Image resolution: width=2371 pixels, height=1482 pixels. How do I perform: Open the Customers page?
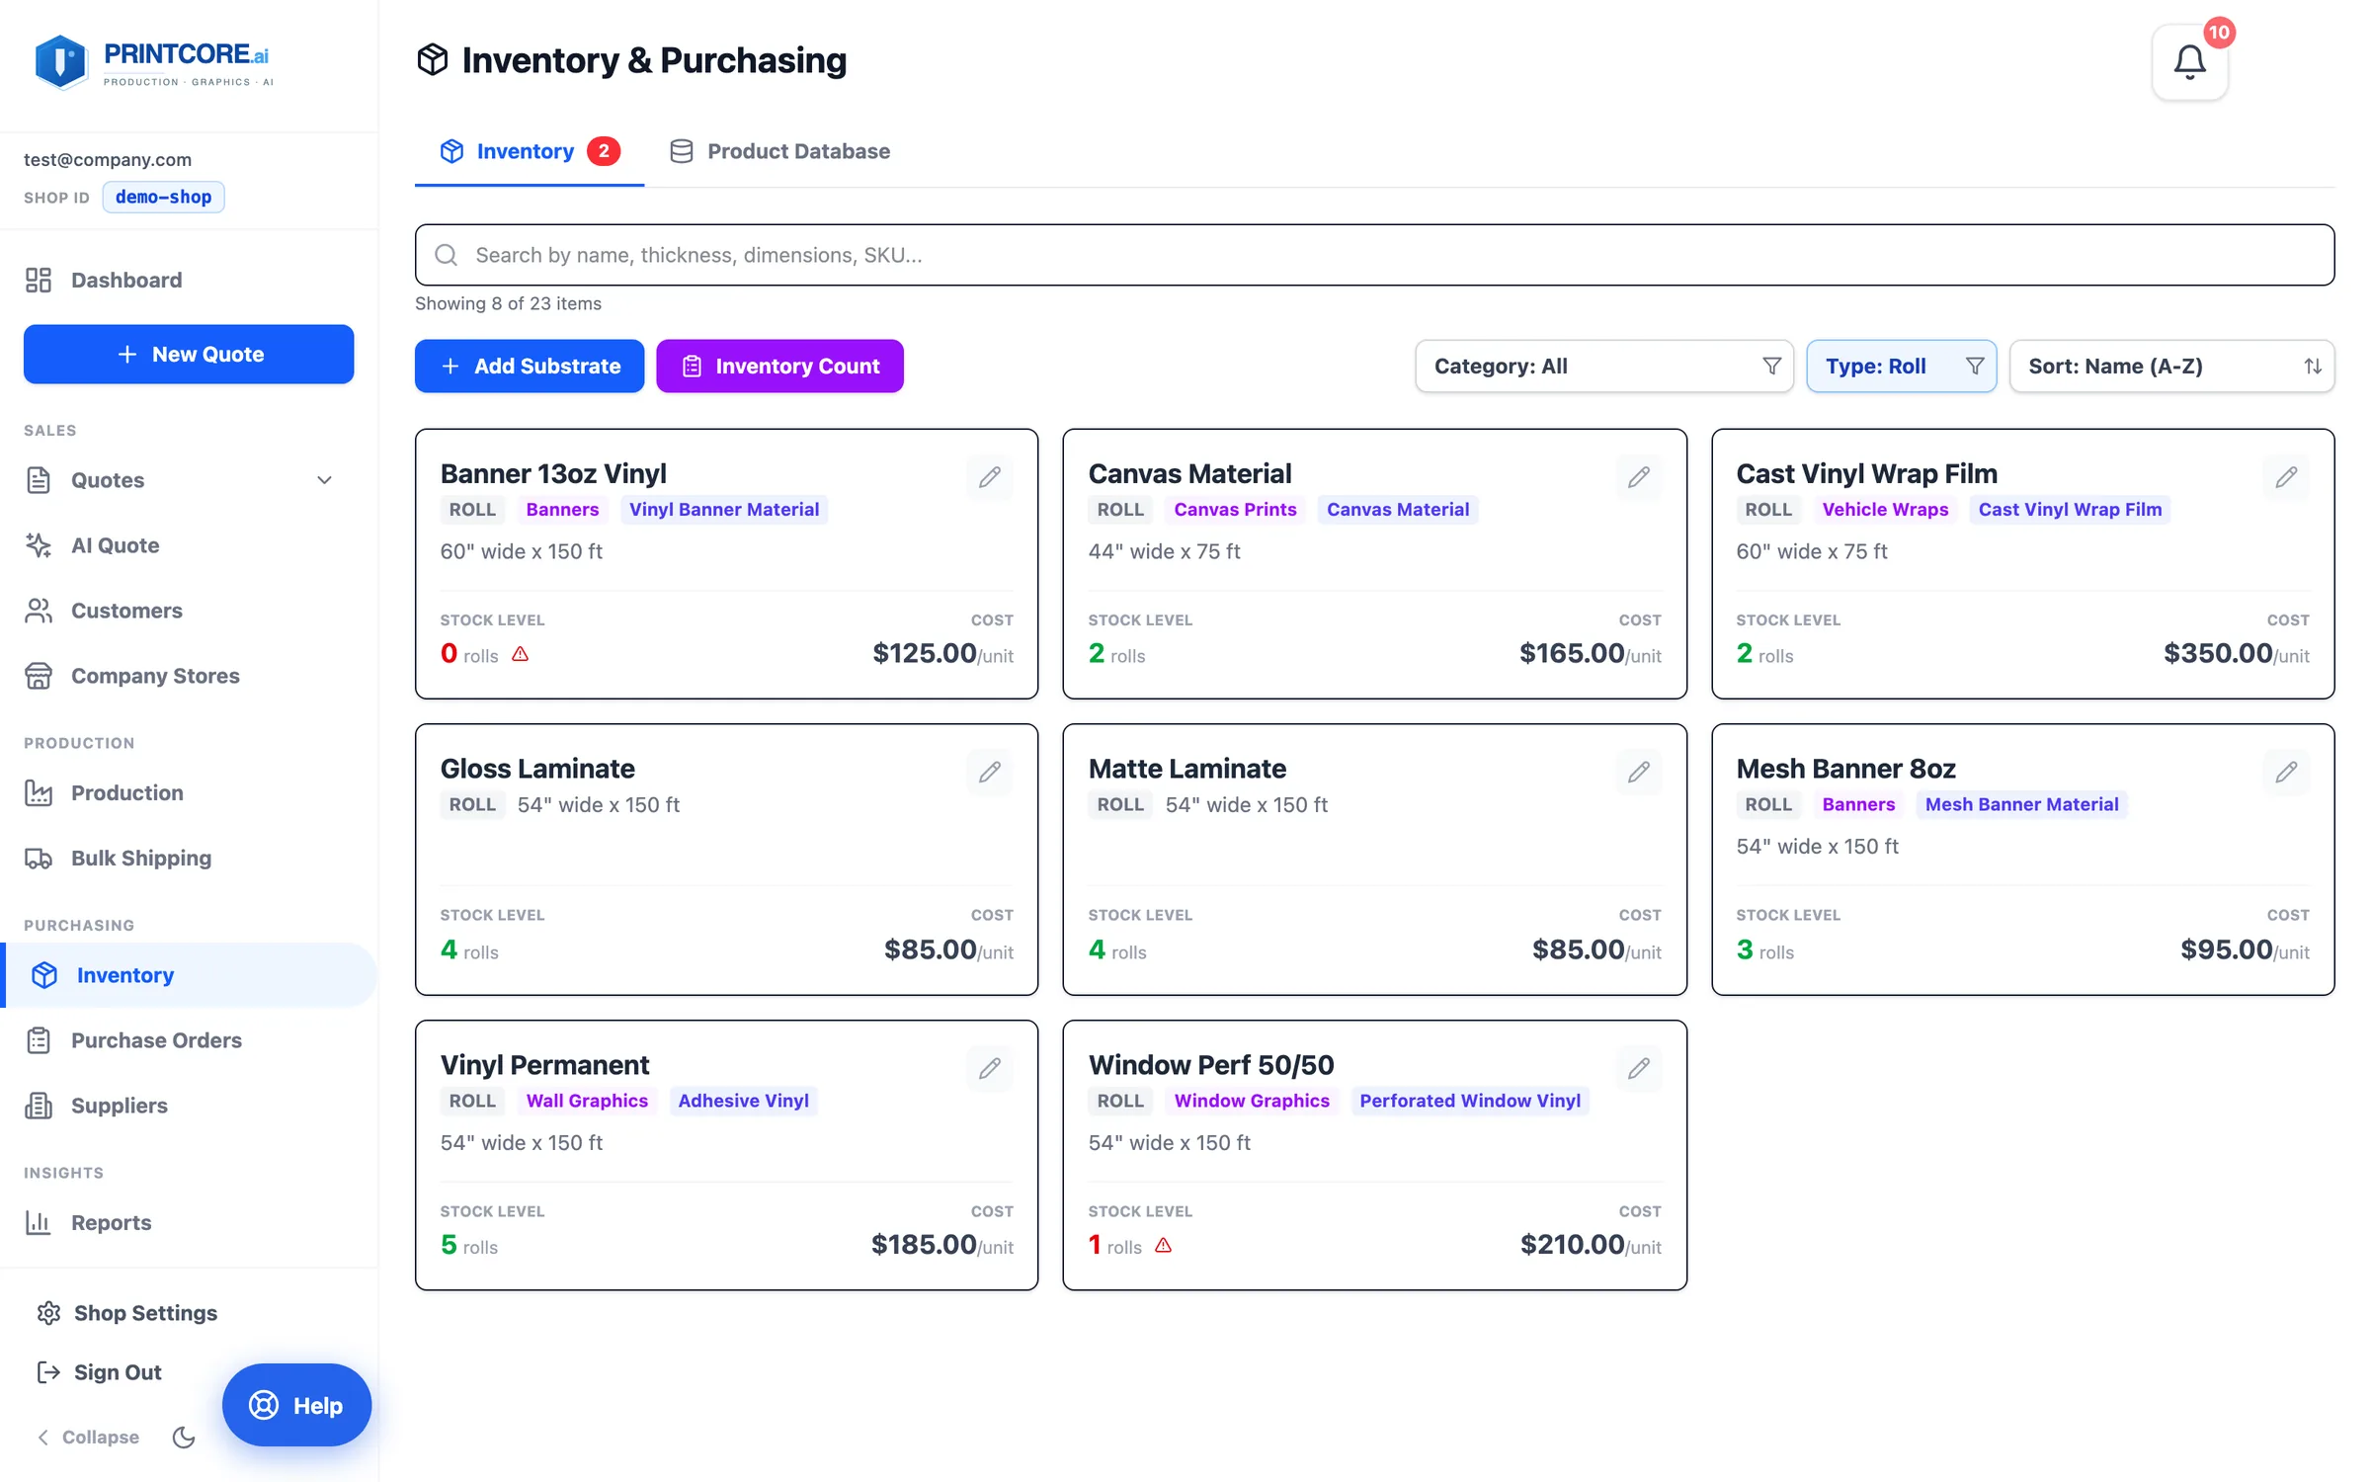pyautogui.click(x=189, y=611)
